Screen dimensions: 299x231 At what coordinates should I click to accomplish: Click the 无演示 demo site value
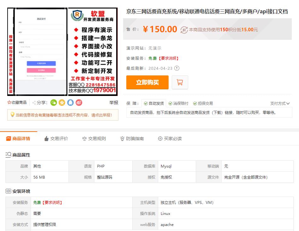click(x=155, y=48)
